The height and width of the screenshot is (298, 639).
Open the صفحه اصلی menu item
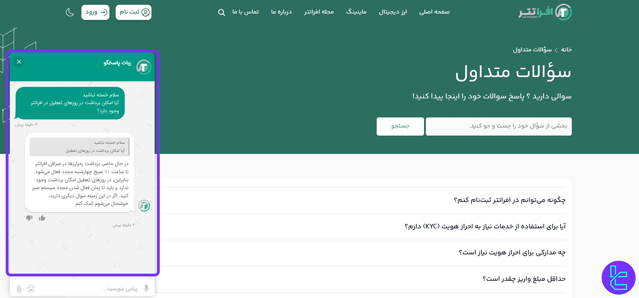pos(434,12)
